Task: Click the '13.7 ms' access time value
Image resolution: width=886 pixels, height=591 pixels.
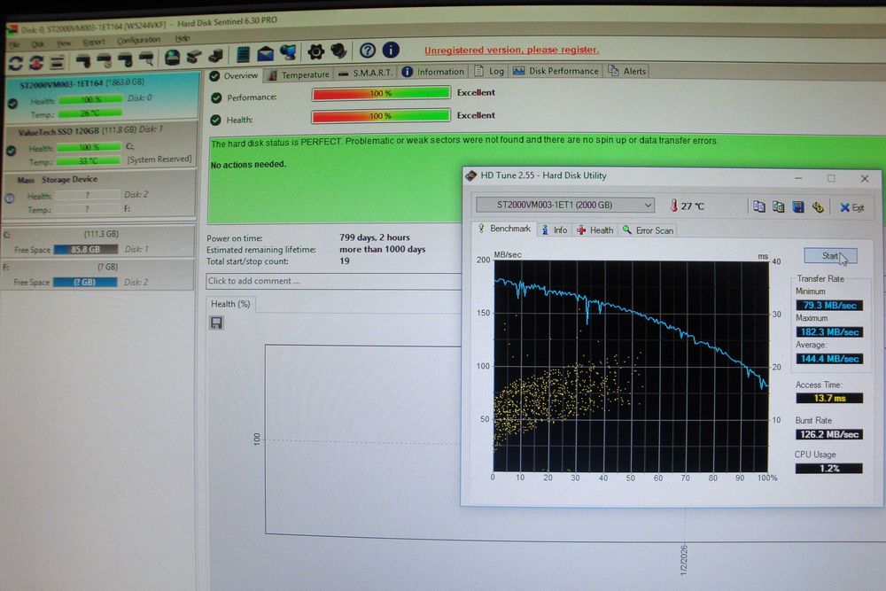Action: pos(829,399)
